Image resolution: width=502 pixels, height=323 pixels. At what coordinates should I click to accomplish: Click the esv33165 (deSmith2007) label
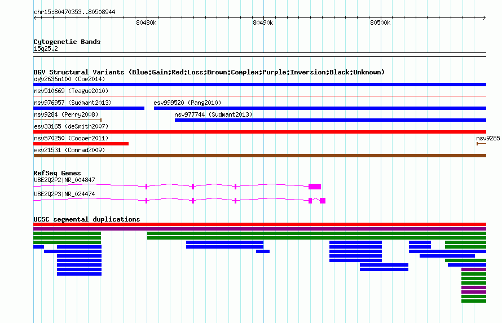[x=71, y=126]
